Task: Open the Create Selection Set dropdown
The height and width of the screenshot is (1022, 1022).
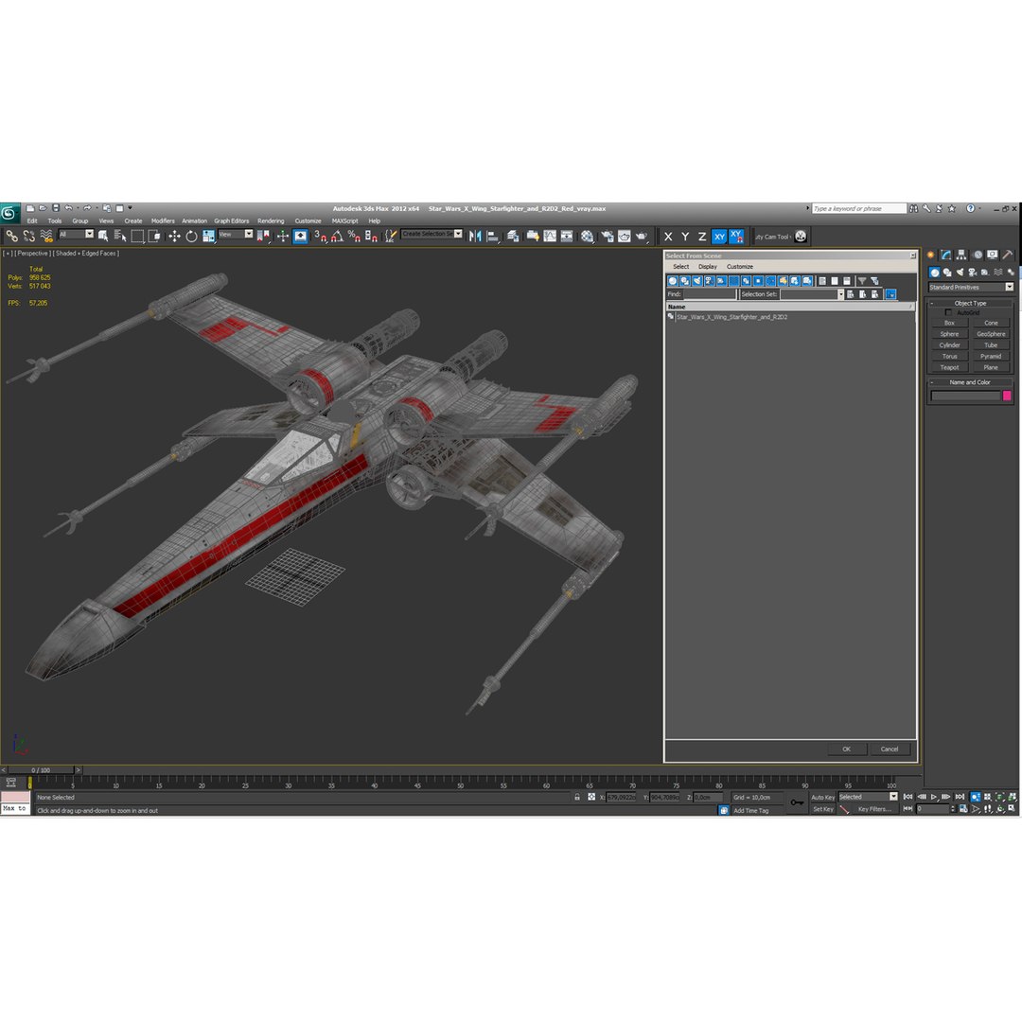Action: click(432, 234)
